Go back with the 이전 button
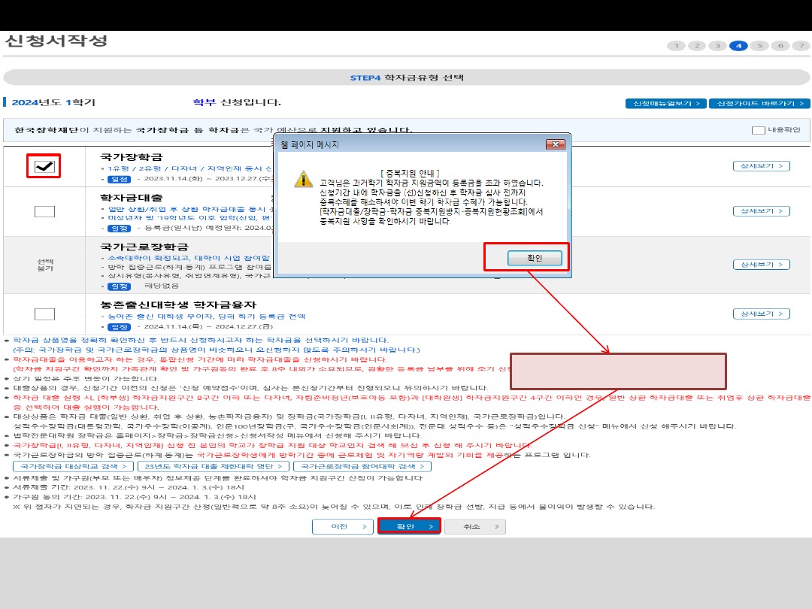 tap(343, 526)
